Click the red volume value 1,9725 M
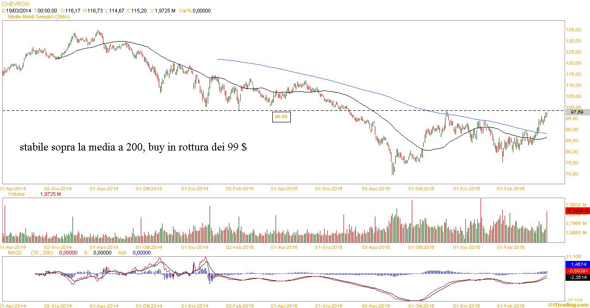The height and width of the screenshot is (308, 590). coord(51,194)
